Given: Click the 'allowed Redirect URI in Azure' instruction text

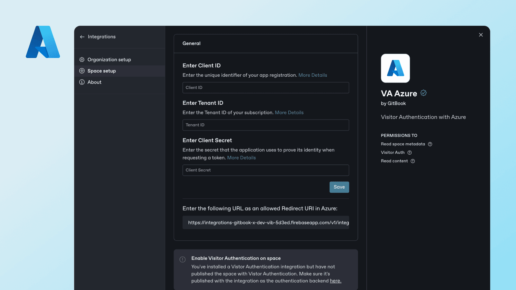Looking at the screenshot, I should 260,208.
